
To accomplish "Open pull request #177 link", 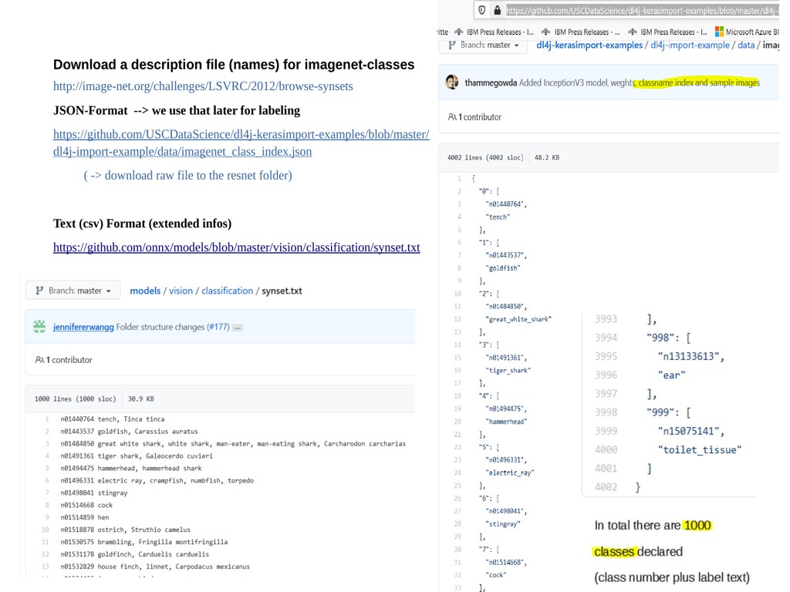I will tap(217, 327).
